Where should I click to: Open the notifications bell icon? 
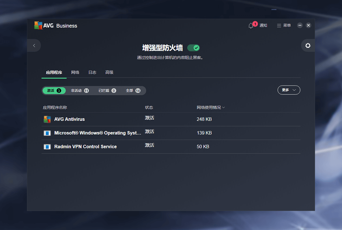point(251,26)
